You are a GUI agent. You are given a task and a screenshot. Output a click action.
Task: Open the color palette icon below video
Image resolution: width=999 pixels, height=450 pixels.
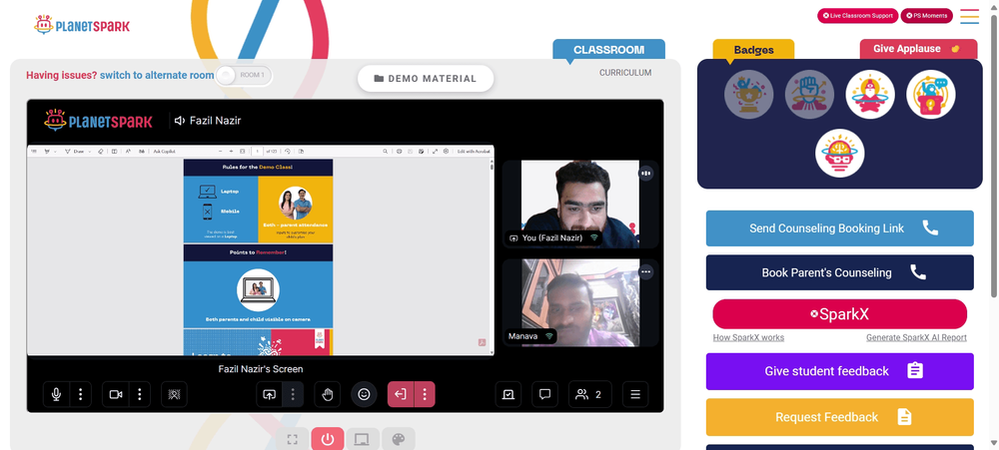point(399,439)
